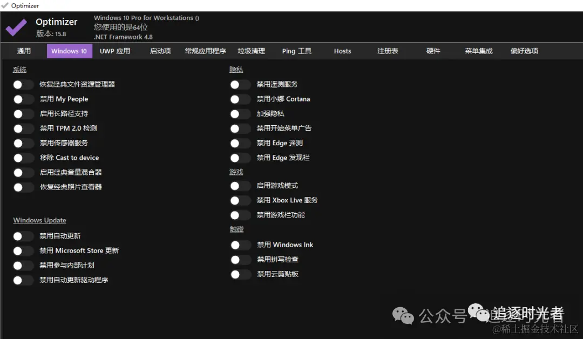Toggle 禁用 TPM 2.0 检测 switch

click(x=23, y=128)
